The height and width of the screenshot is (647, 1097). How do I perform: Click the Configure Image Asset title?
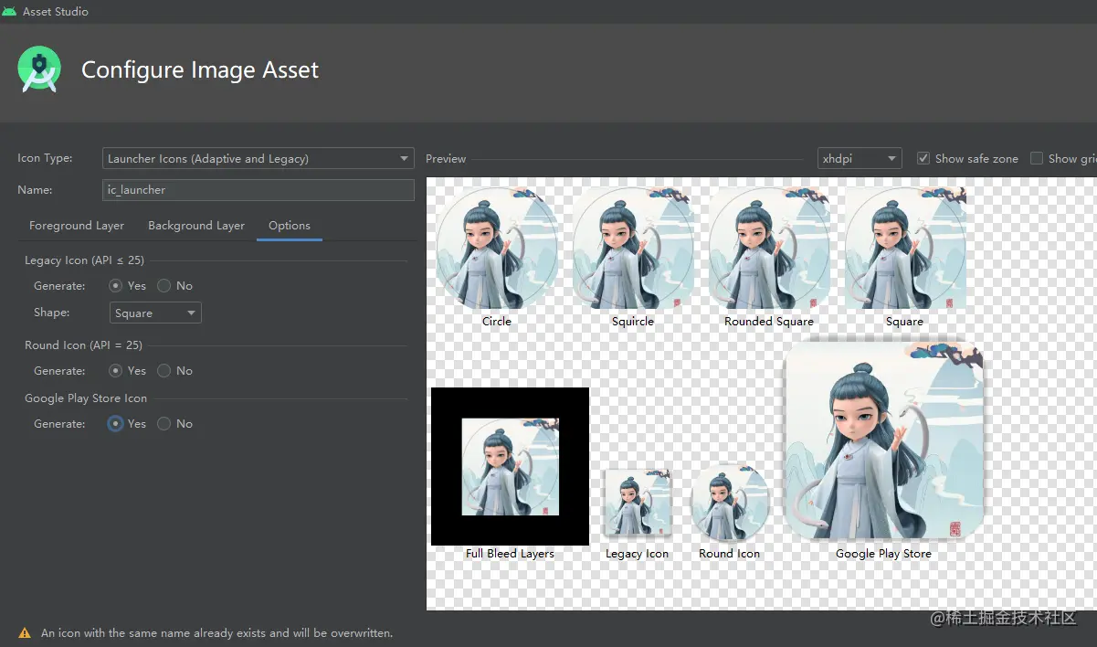(x=200, y=70)
